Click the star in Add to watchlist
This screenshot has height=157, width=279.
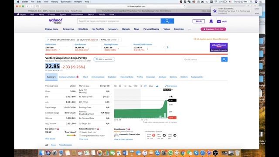(x=97, y=59)
